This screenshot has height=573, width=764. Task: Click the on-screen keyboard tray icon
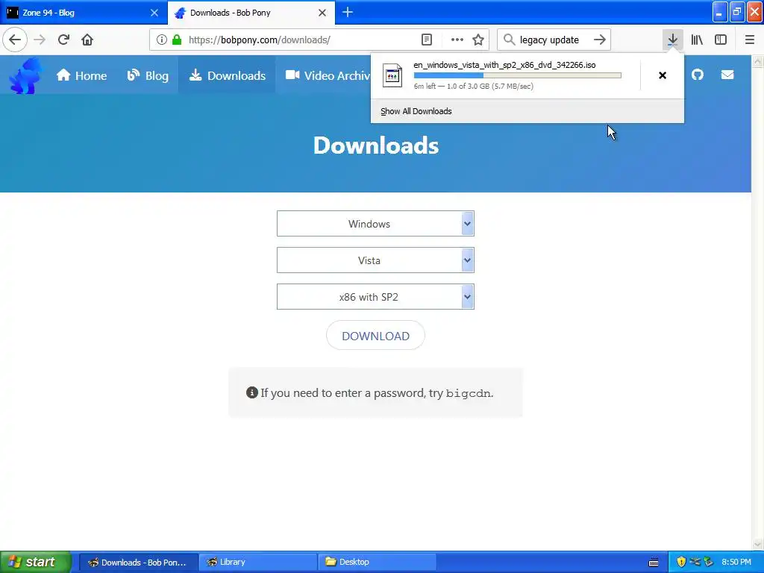[x=654, y=563]
